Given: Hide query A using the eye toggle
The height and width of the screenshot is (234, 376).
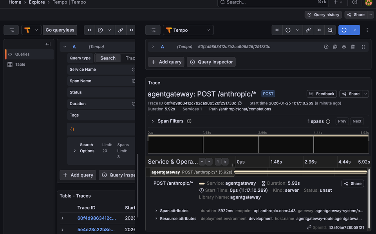Looking at the screenshot, I should coord(344,47).
